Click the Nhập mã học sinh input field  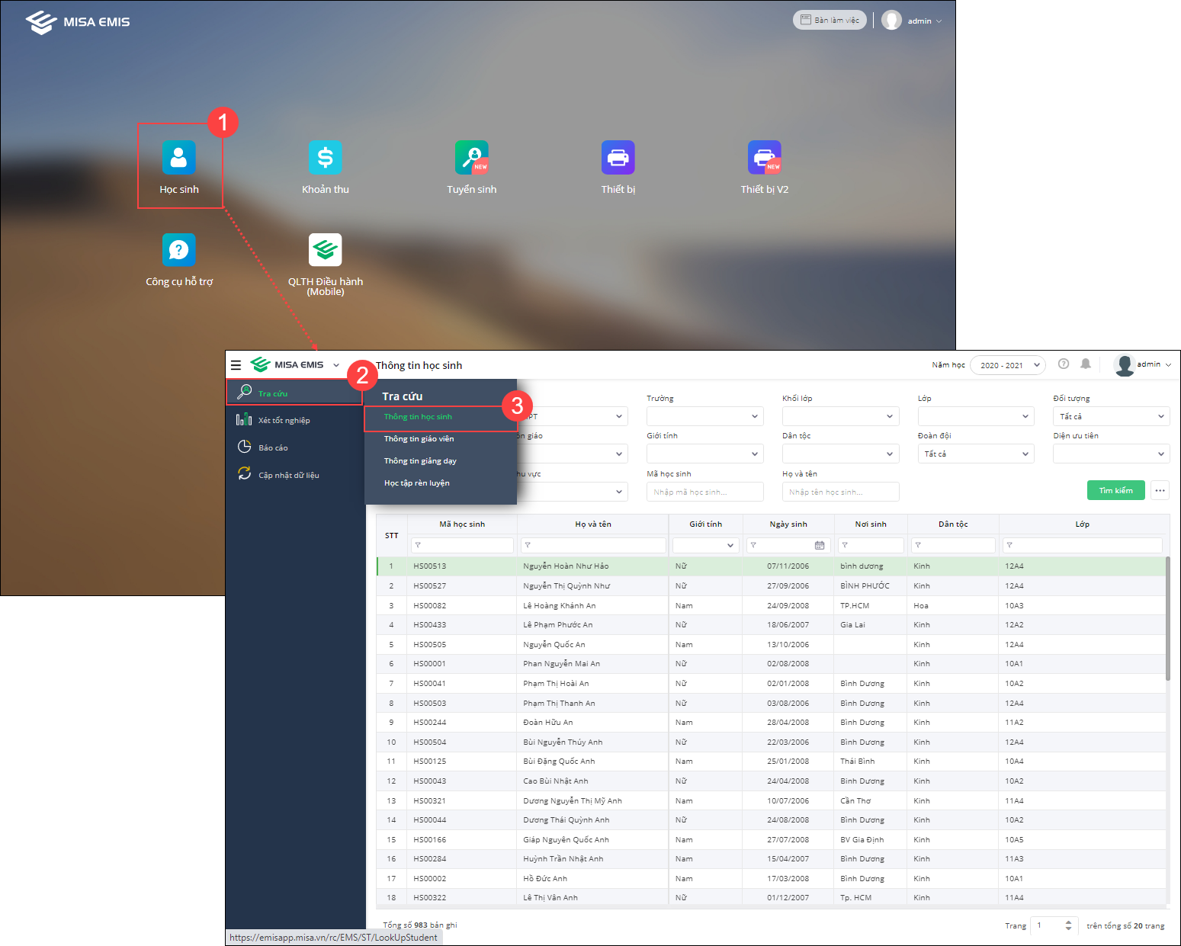pos(704,492)
